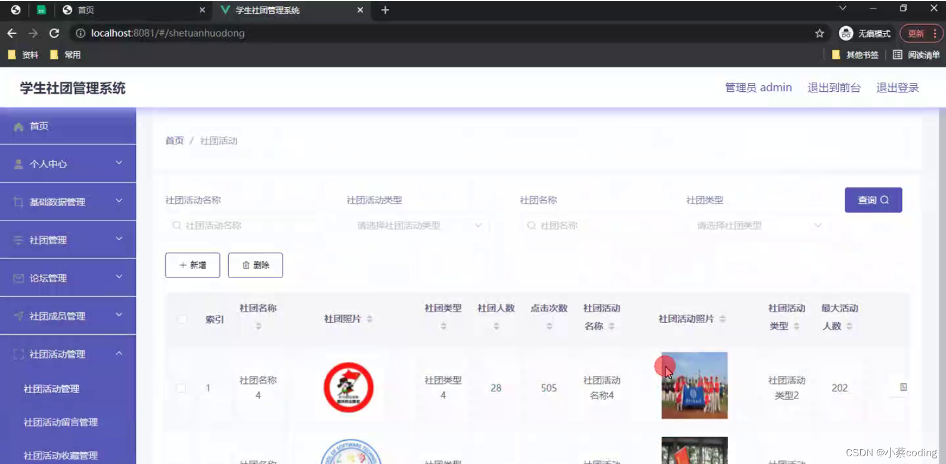Toggle the select-all checkbox in table header
The width and height of the screenshot is (946, 464).
182,319
